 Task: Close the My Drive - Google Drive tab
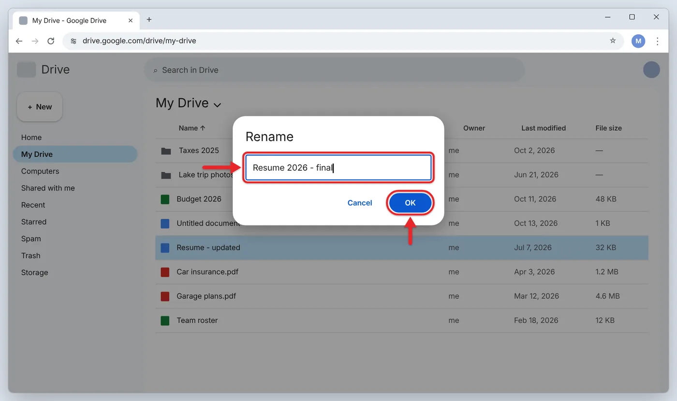[131, 21]
